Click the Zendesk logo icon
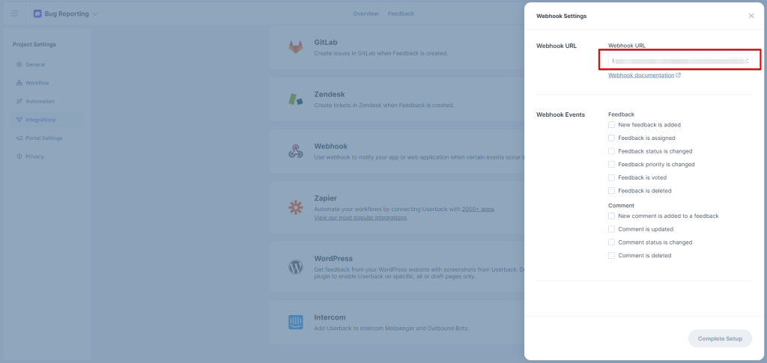 click(x=296, y=99)
